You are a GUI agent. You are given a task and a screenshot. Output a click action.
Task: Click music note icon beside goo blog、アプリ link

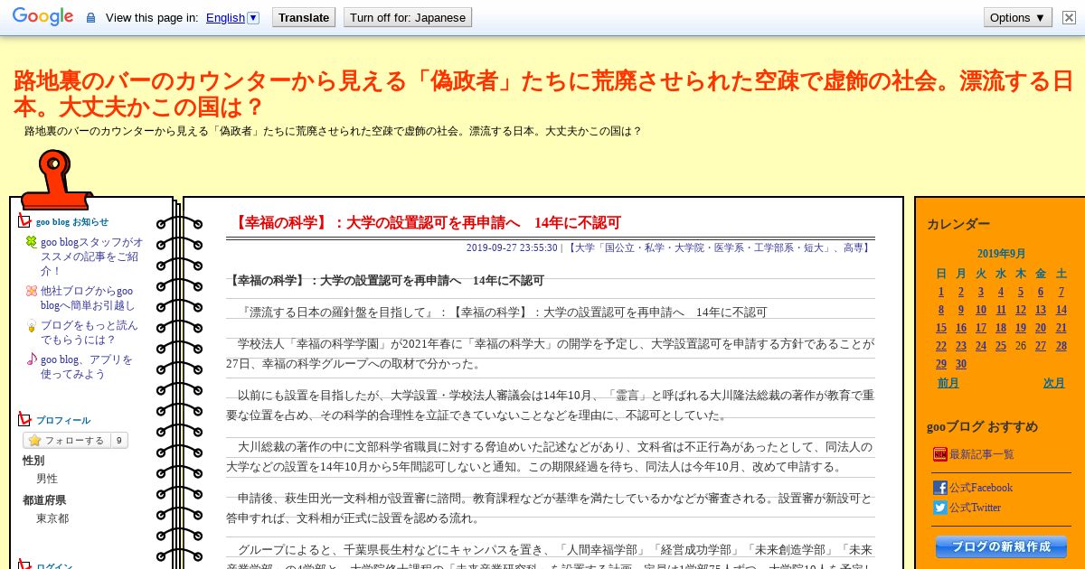tap(32, 359)
